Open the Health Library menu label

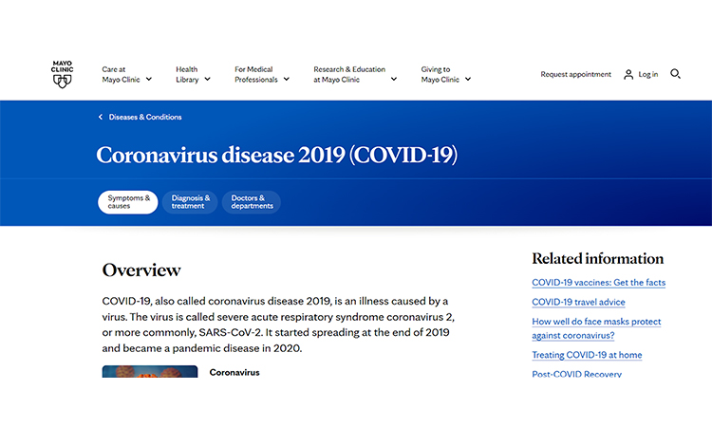pyautogui.click(x=187, y=74)
